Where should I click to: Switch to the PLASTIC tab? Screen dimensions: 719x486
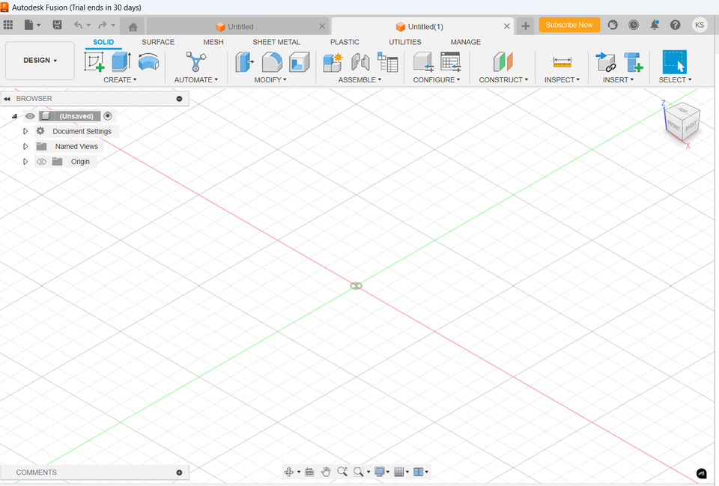point(345,42)
